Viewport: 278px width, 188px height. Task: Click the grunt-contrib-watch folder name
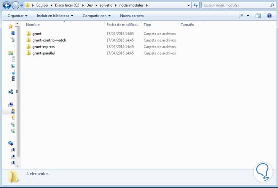pos(49,40)
